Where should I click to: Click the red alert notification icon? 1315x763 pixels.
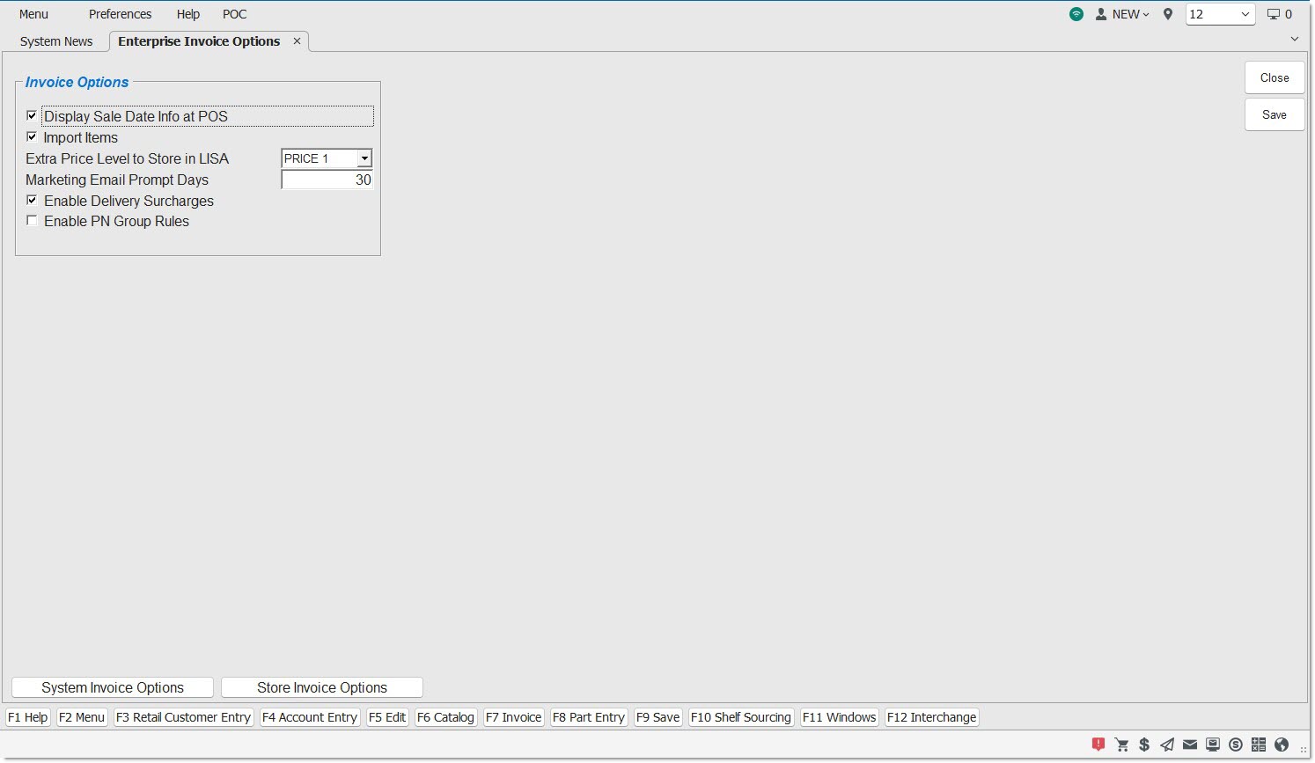click(x=1098, y=745)
